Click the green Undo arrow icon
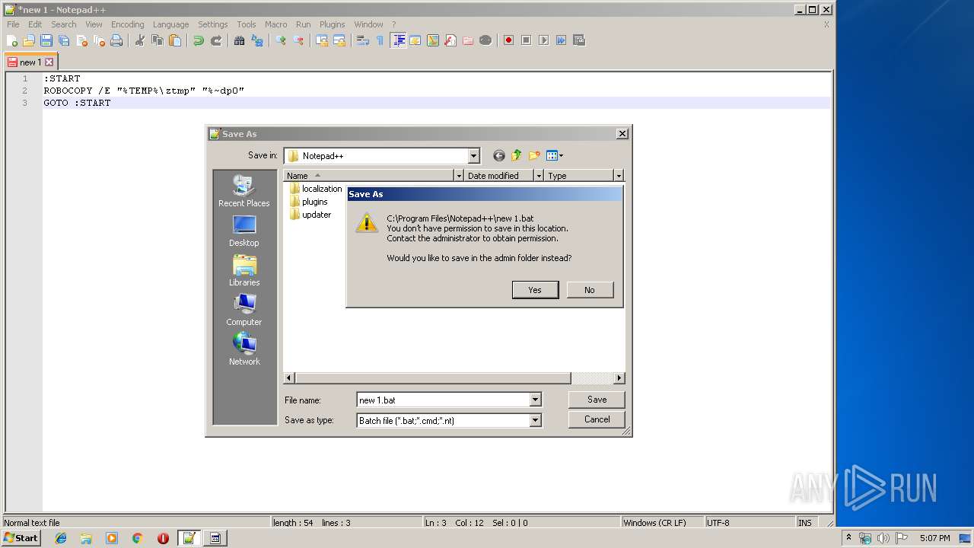974x548 pixels. 199,40
